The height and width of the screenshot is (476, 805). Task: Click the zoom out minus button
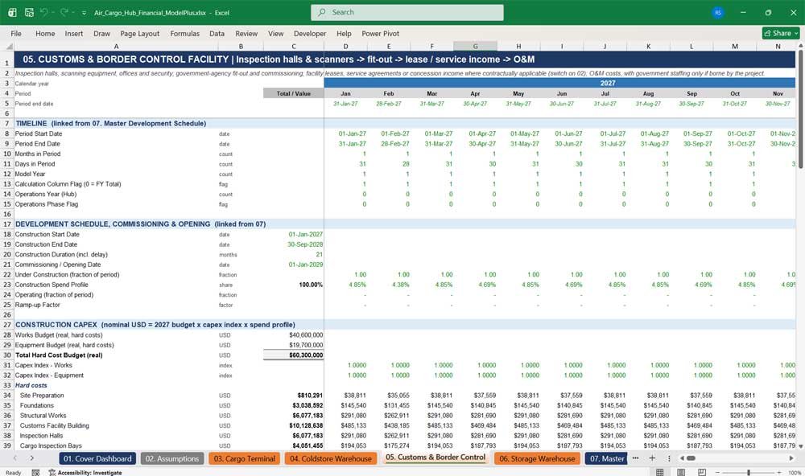pyautogui.click(x=718, y=472)
